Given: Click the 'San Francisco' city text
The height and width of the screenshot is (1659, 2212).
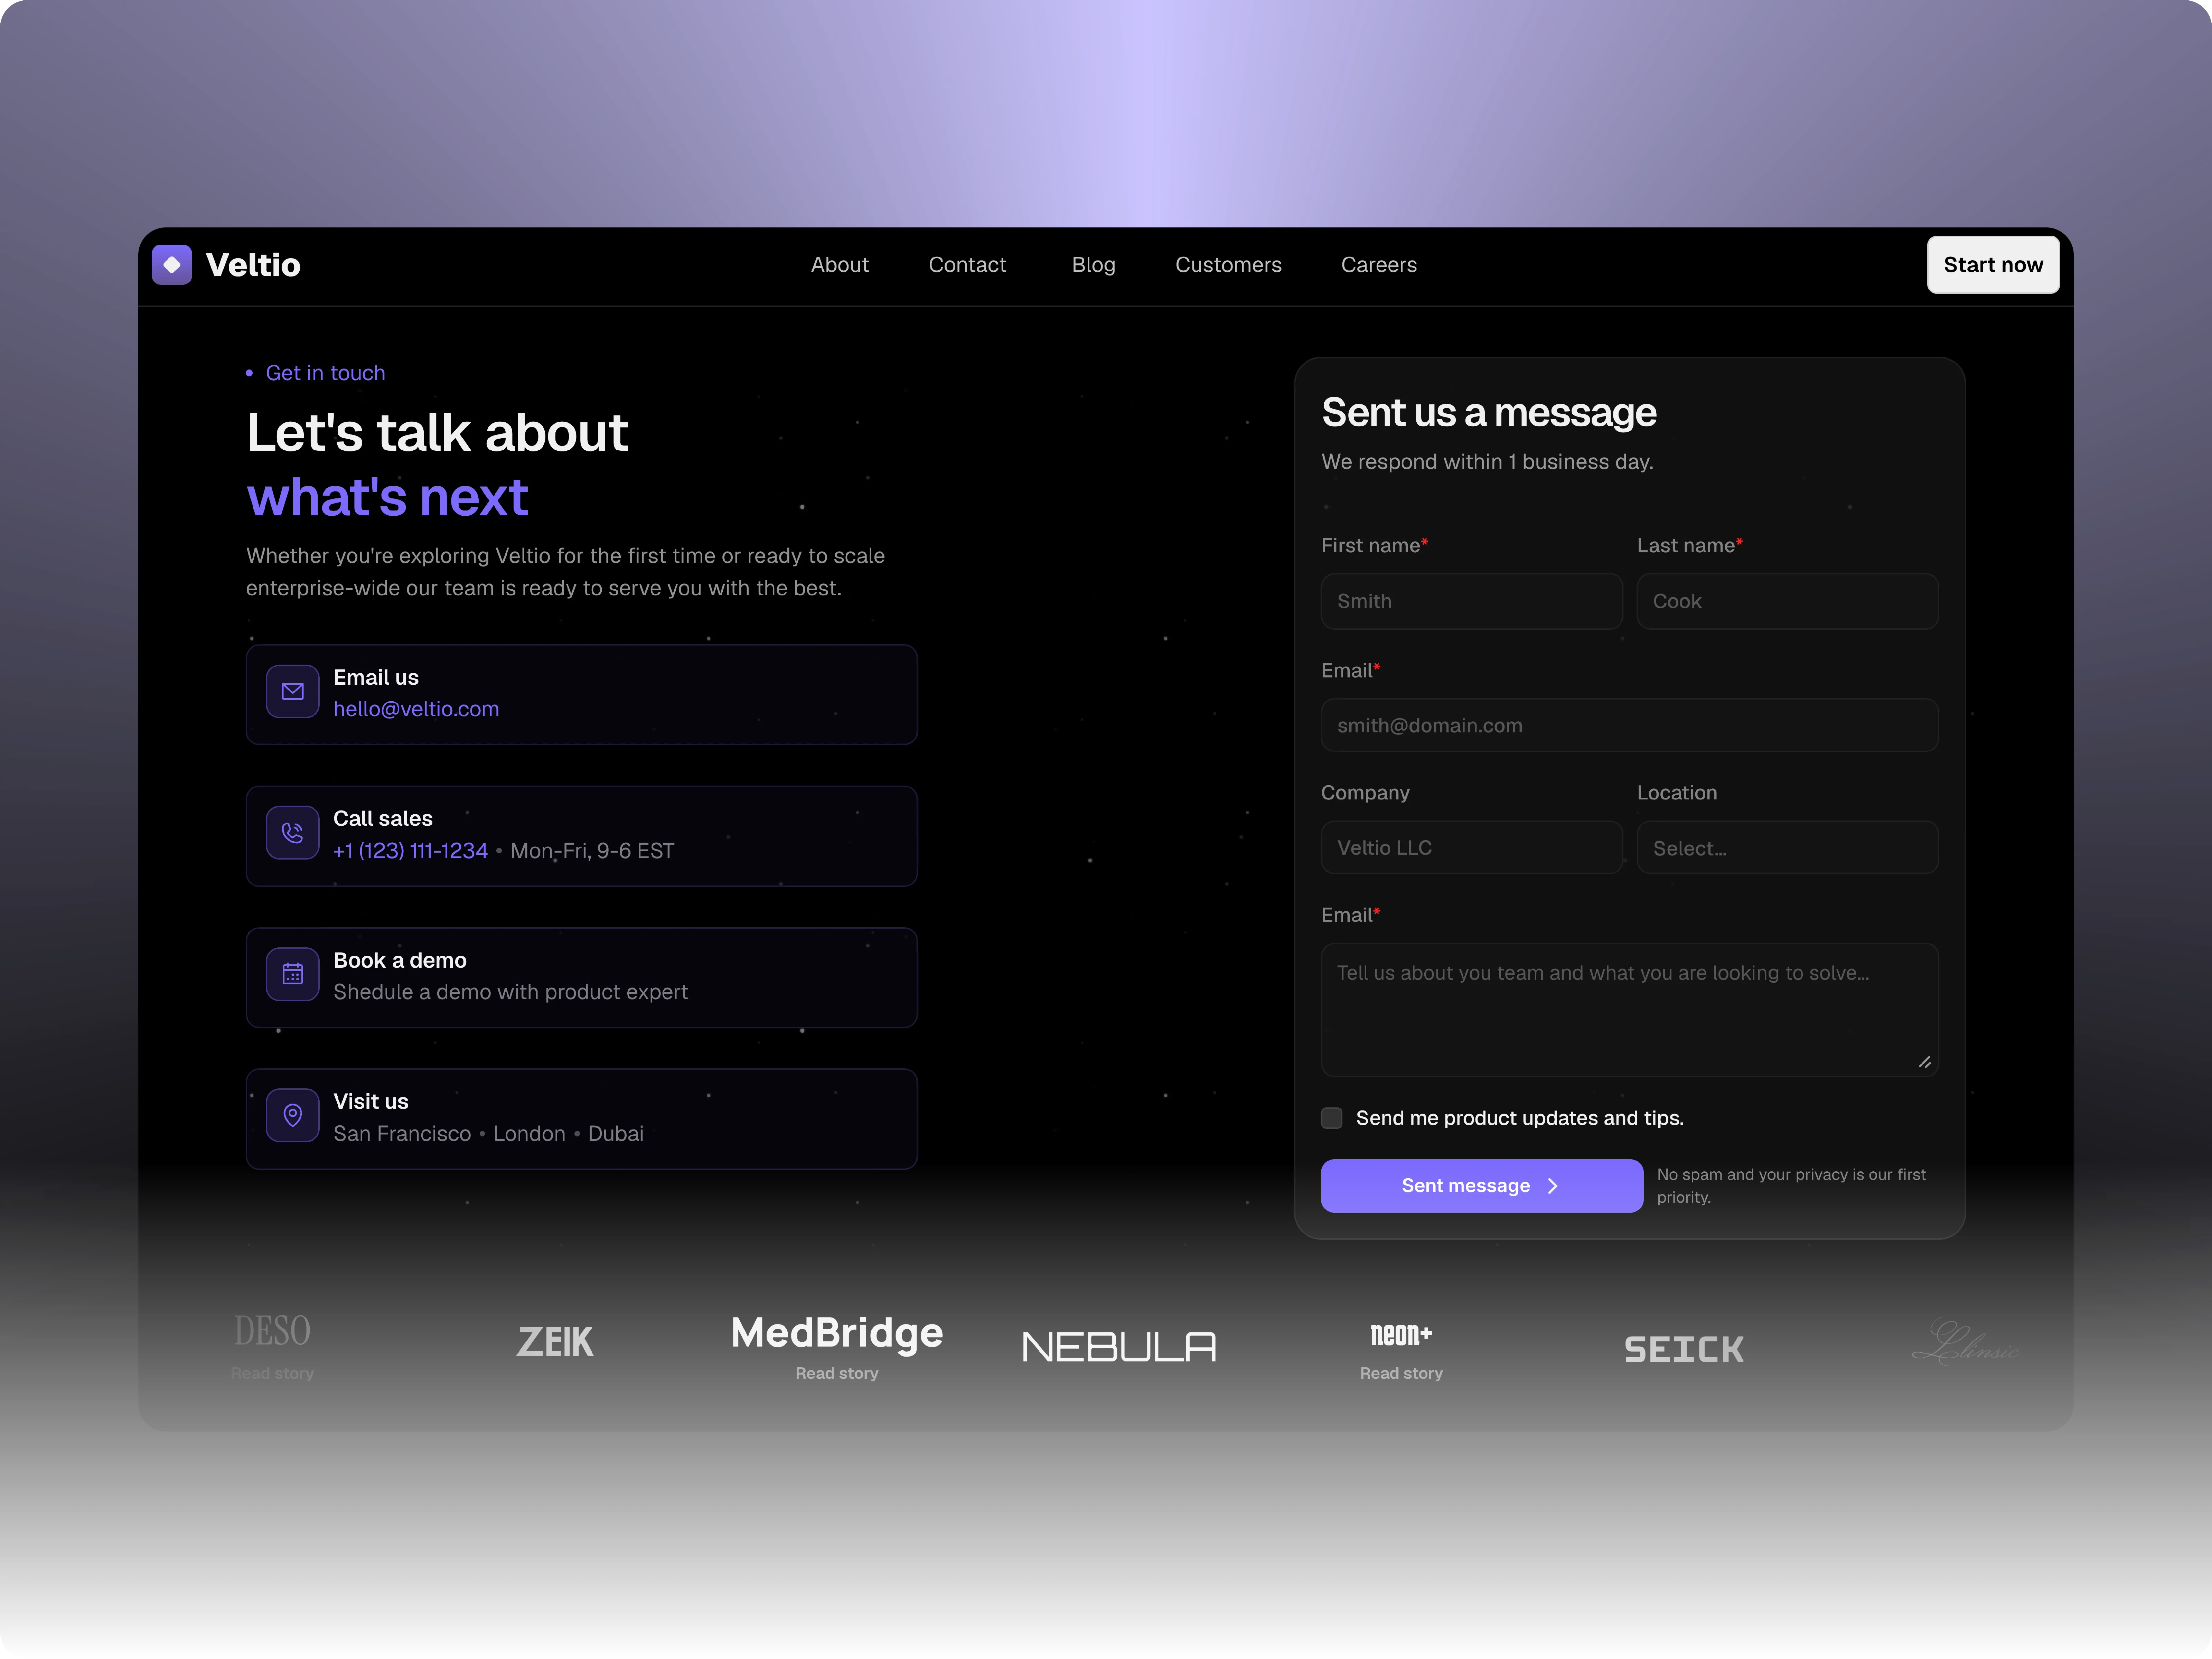Looking at the screenshot, I should (x=402, y=1134).
